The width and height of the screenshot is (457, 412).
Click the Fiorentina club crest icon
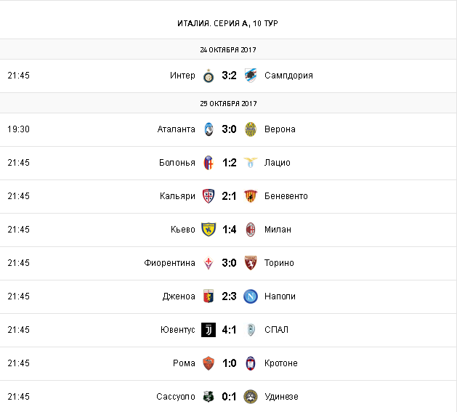pos(209,263)
